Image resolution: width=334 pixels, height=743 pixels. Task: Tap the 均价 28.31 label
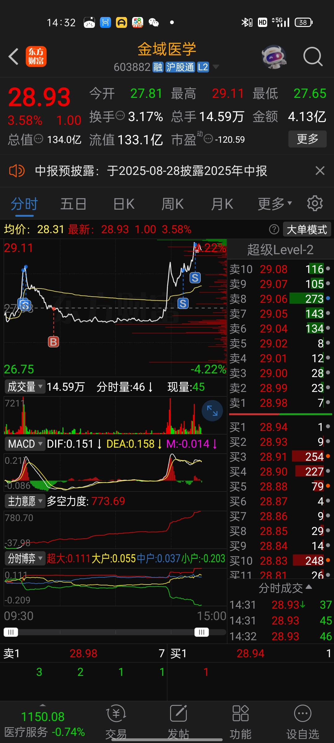[34, 229]
